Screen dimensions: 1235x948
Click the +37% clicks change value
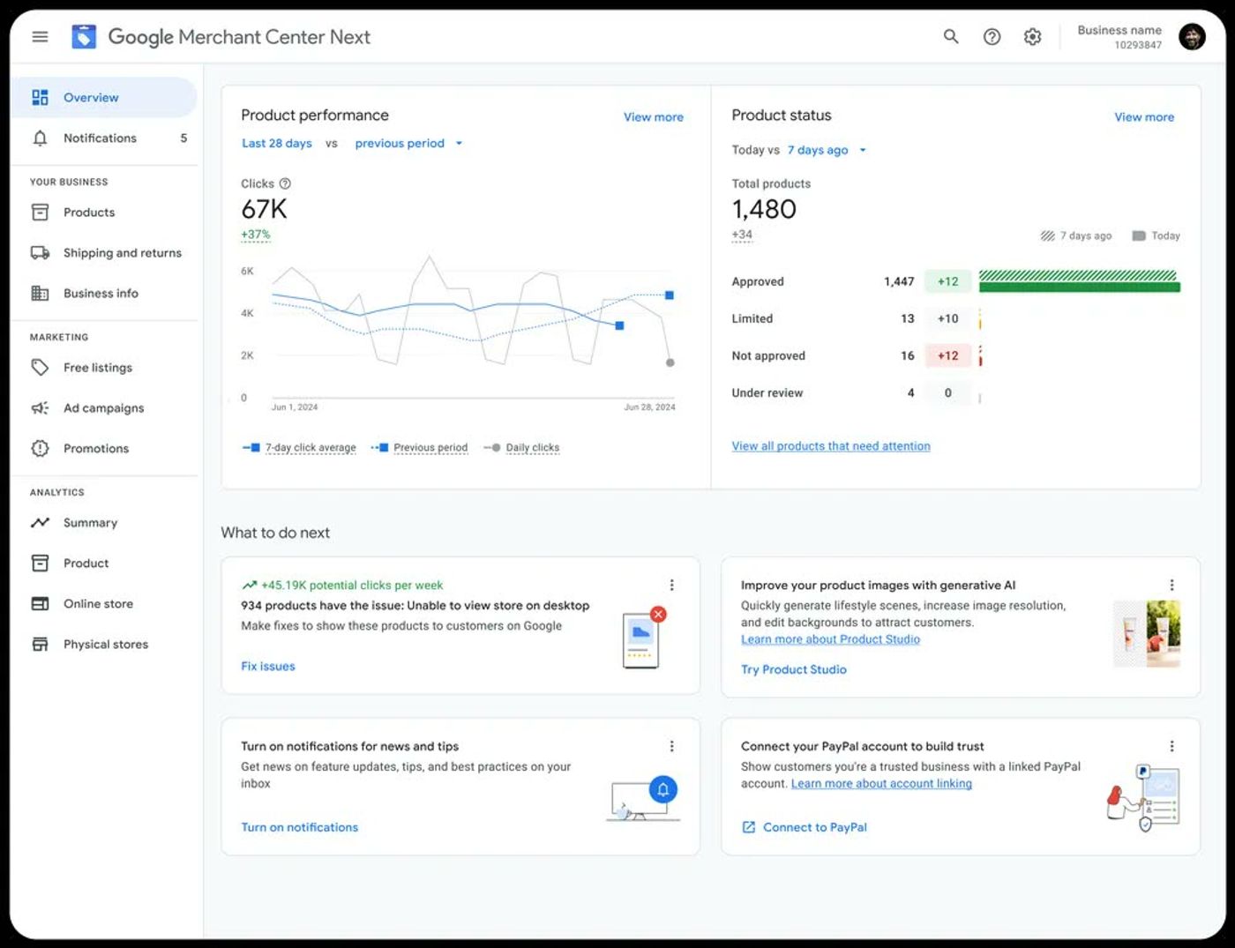[x=256, y=235]
